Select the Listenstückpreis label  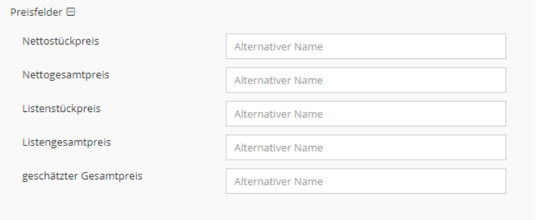[x=61, y=109]
